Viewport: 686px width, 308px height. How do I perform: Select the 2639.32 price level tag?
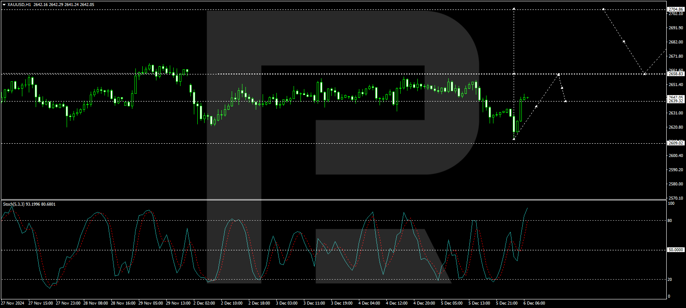(675, 101)
